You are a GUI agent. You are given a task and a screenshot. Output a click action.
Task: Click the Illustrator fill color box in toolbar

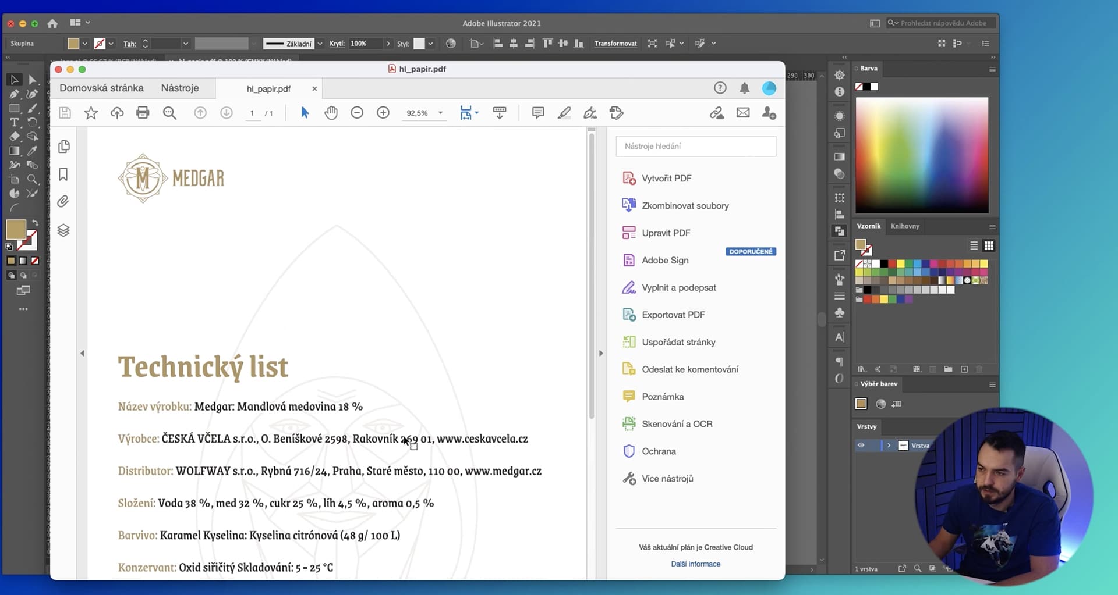[x=16, y=229]
